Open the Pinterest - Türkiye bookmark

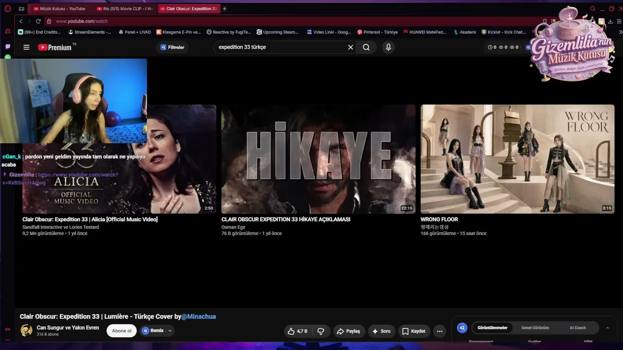click(377, 32)
